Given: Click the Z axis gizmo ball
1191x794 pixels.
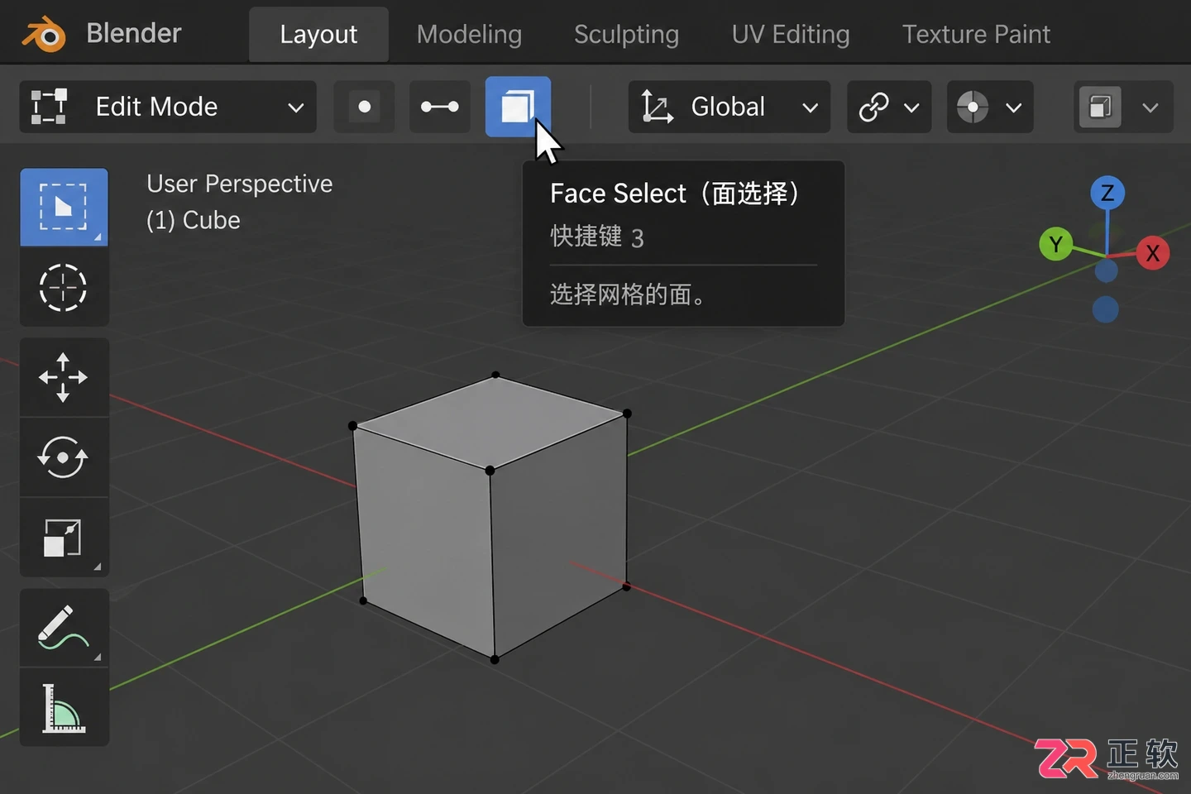Looking at the screenshot, I should [1107, 194].
